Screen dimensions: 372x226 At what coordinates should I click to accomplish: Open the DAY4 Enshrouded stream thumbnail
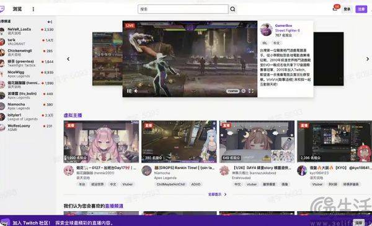(x=257, y=142)
